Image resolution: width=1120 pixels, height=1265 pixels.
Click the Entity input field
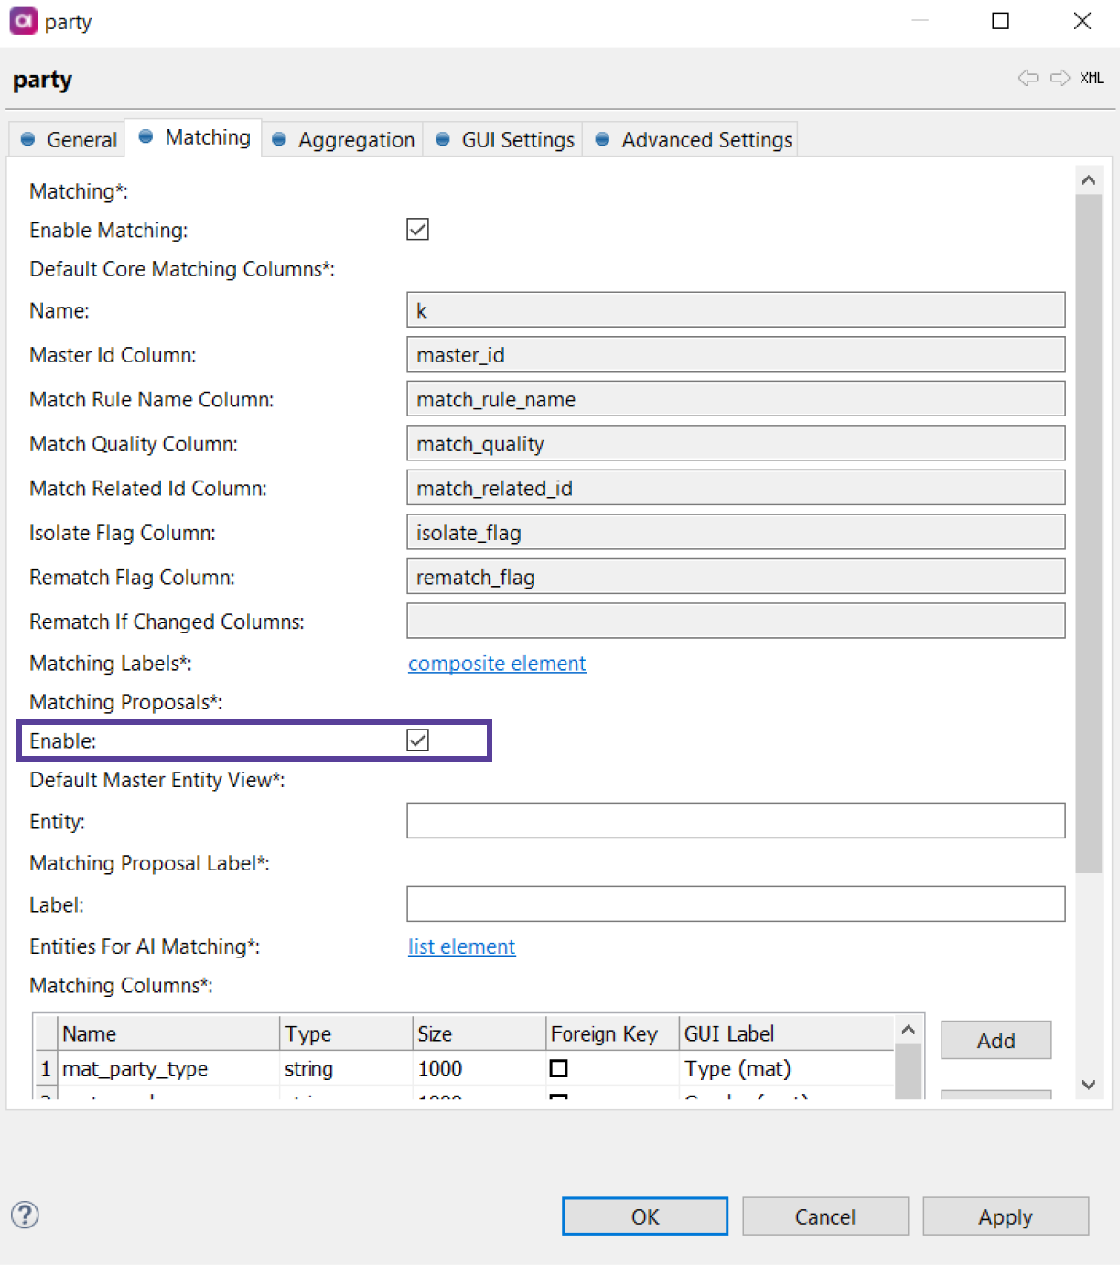736,821
